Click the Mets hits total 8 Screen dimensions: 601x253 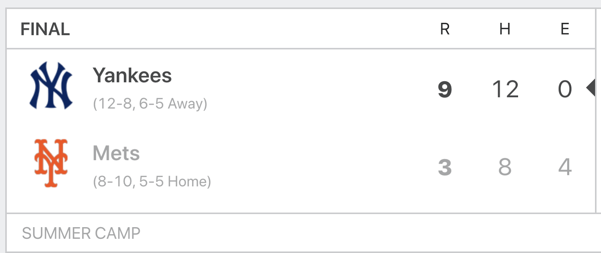[x=505, y=167]
